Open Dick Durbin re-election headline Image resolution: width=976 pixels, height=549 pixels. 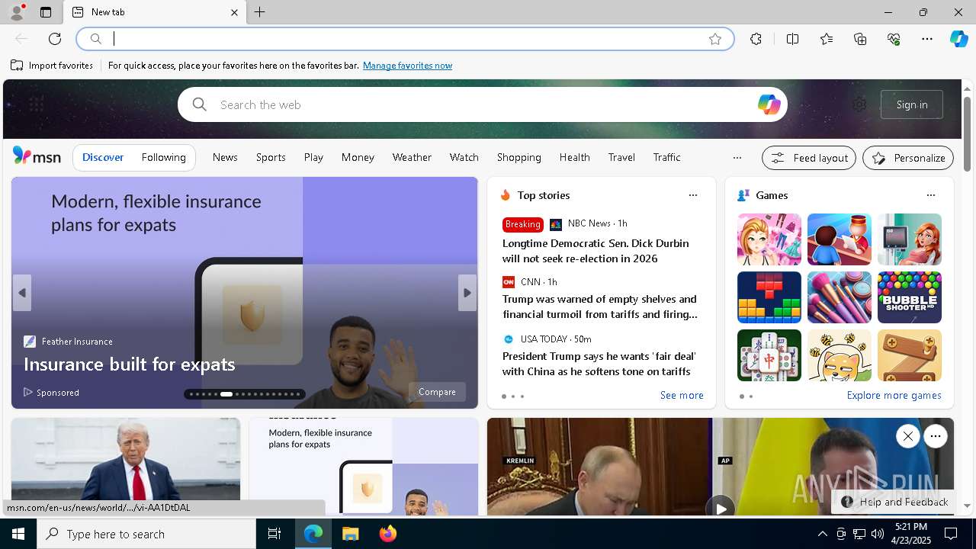tap(596, 251)
